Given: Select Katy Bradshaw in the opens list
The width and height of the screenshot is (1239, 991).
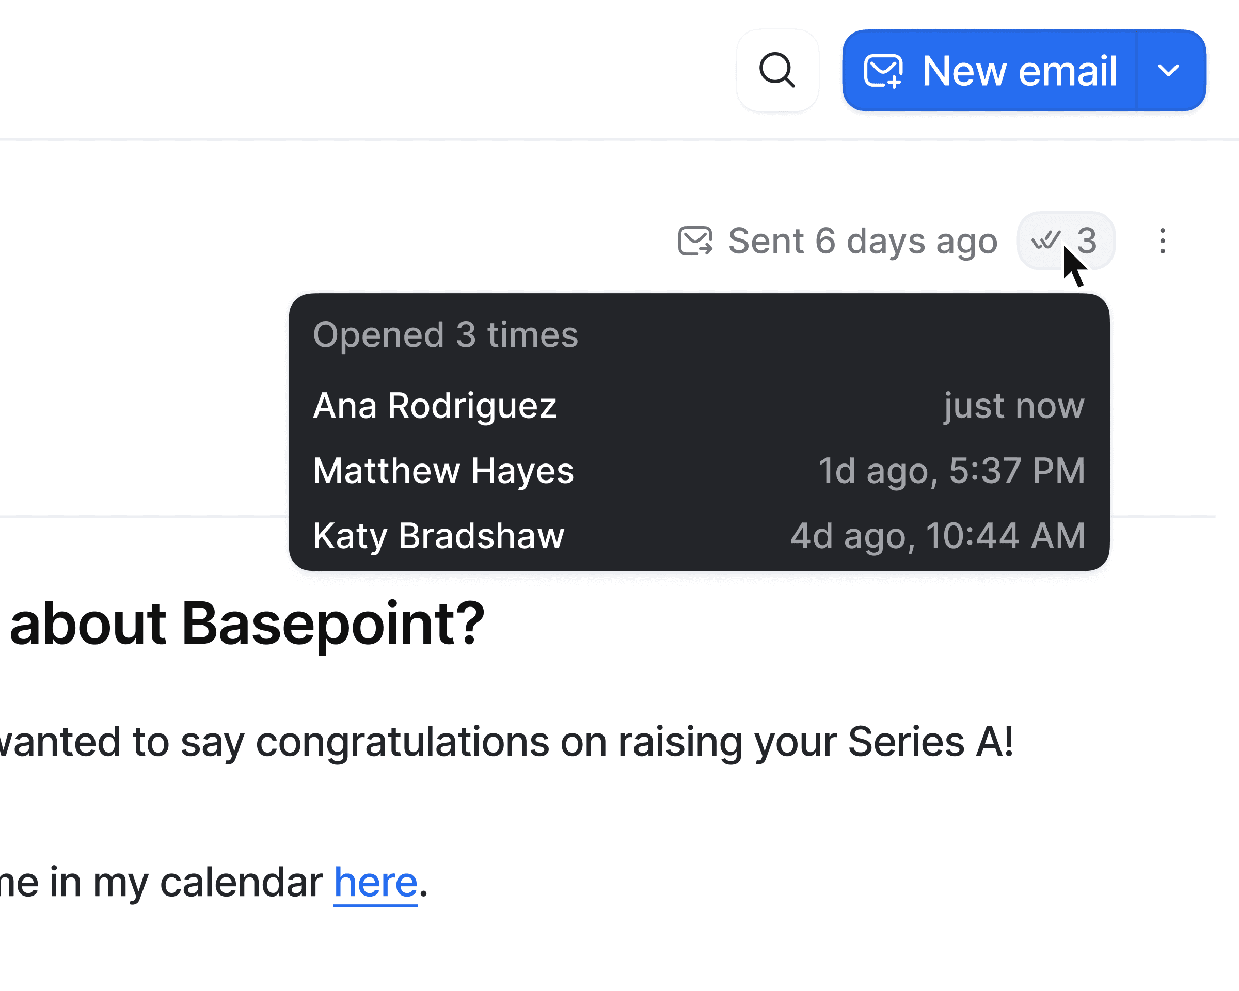Looking at the screenshot, I should point(438,535).
